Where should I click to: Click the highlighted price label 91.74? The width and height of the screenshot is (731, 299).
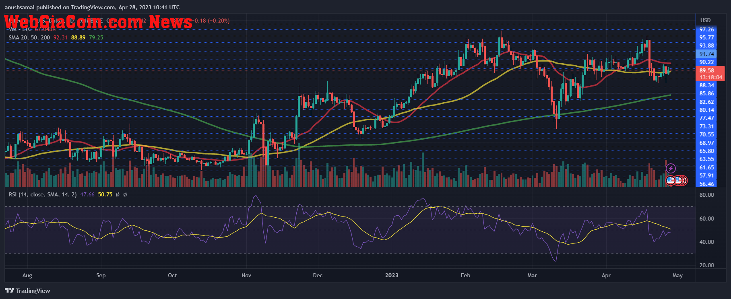click(x=707, y=54)
